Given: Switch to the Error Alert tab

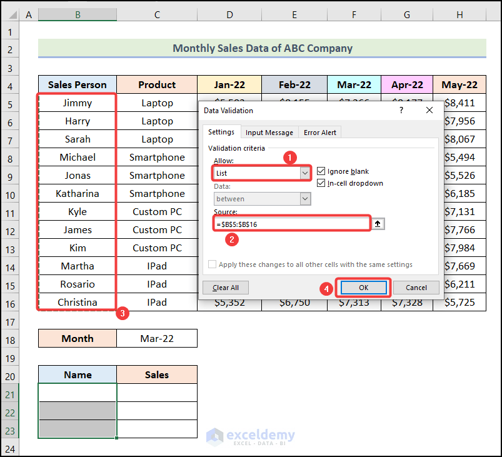Looking at the screenshot, I should click(x=319, y=132).
